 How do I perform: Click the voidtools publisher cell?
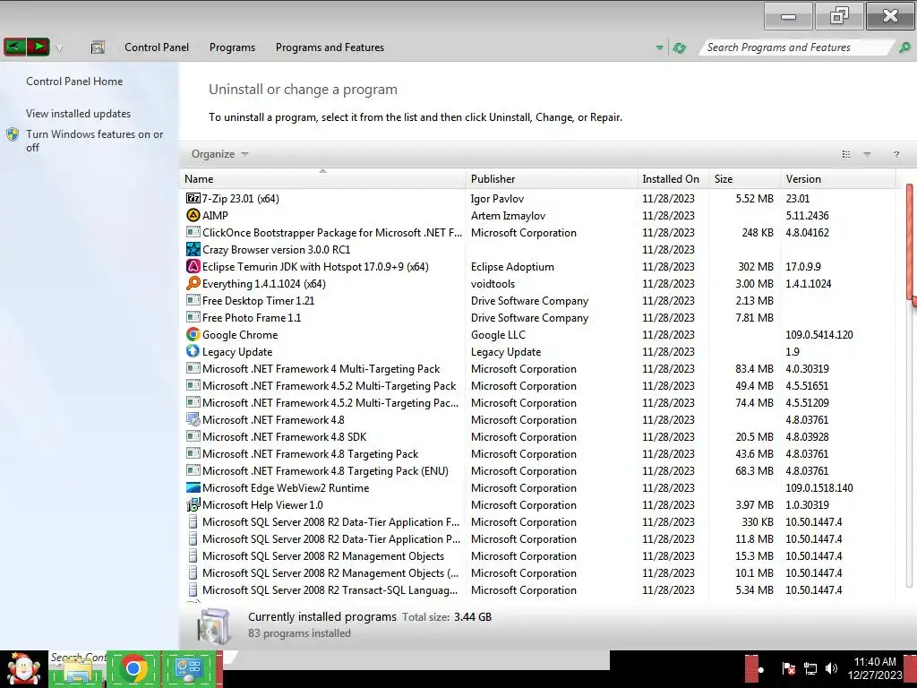pos(493,284)
